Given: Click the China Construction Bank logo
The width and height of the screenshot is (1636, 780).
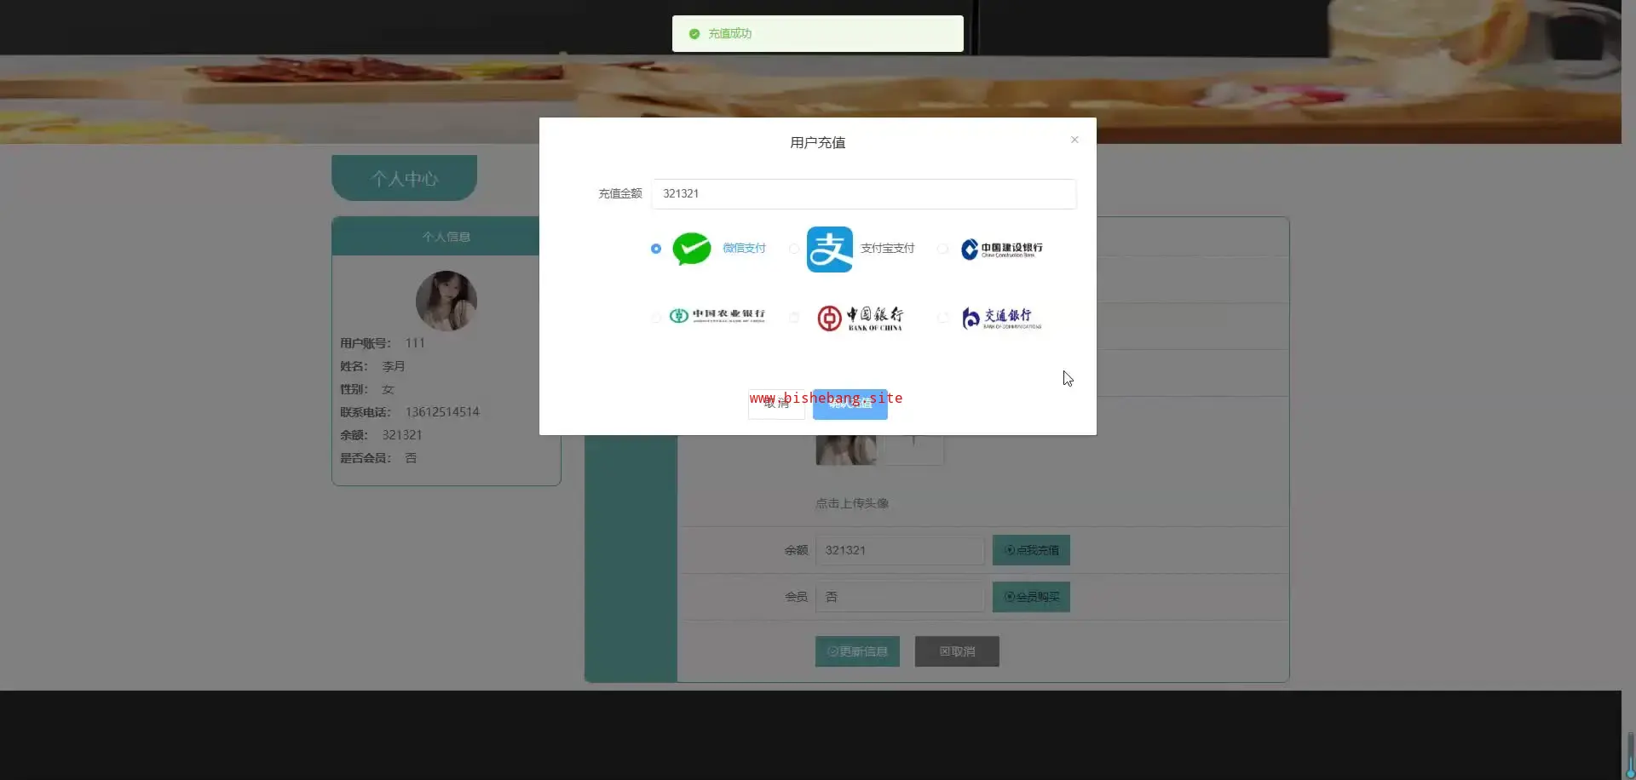Looking at the screenshot, I should click(x=1001, y=249).
